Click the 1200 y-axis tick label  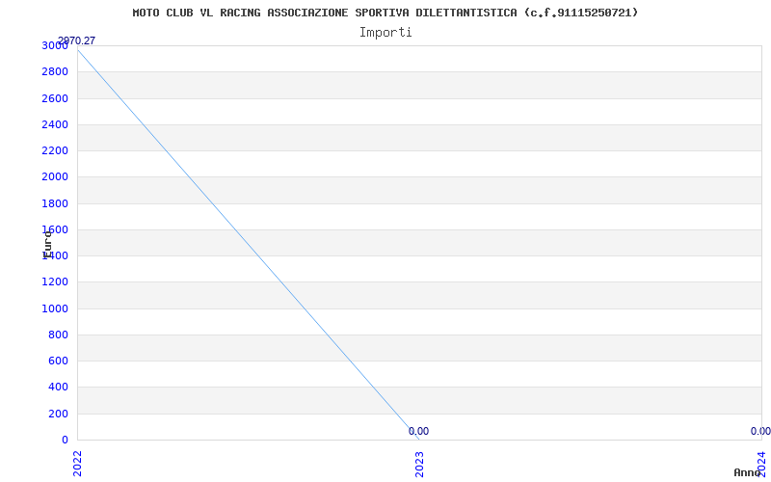55,282
